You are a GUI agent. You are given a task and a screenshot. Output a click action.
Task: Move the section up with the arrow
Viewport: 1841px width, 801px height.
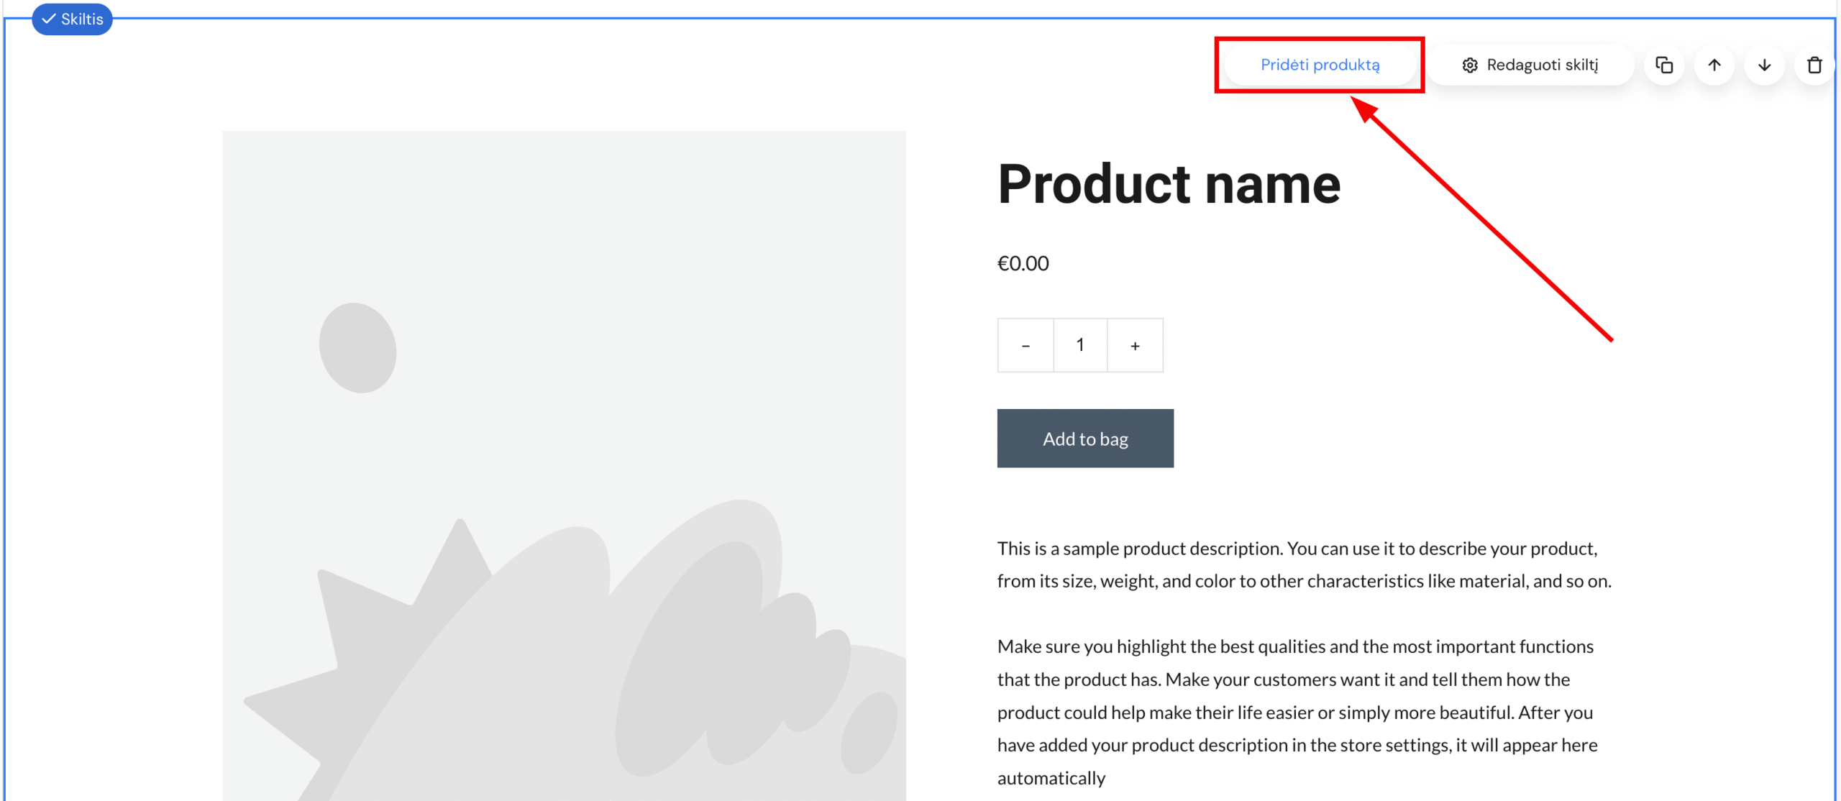[x=1714, y=65]
